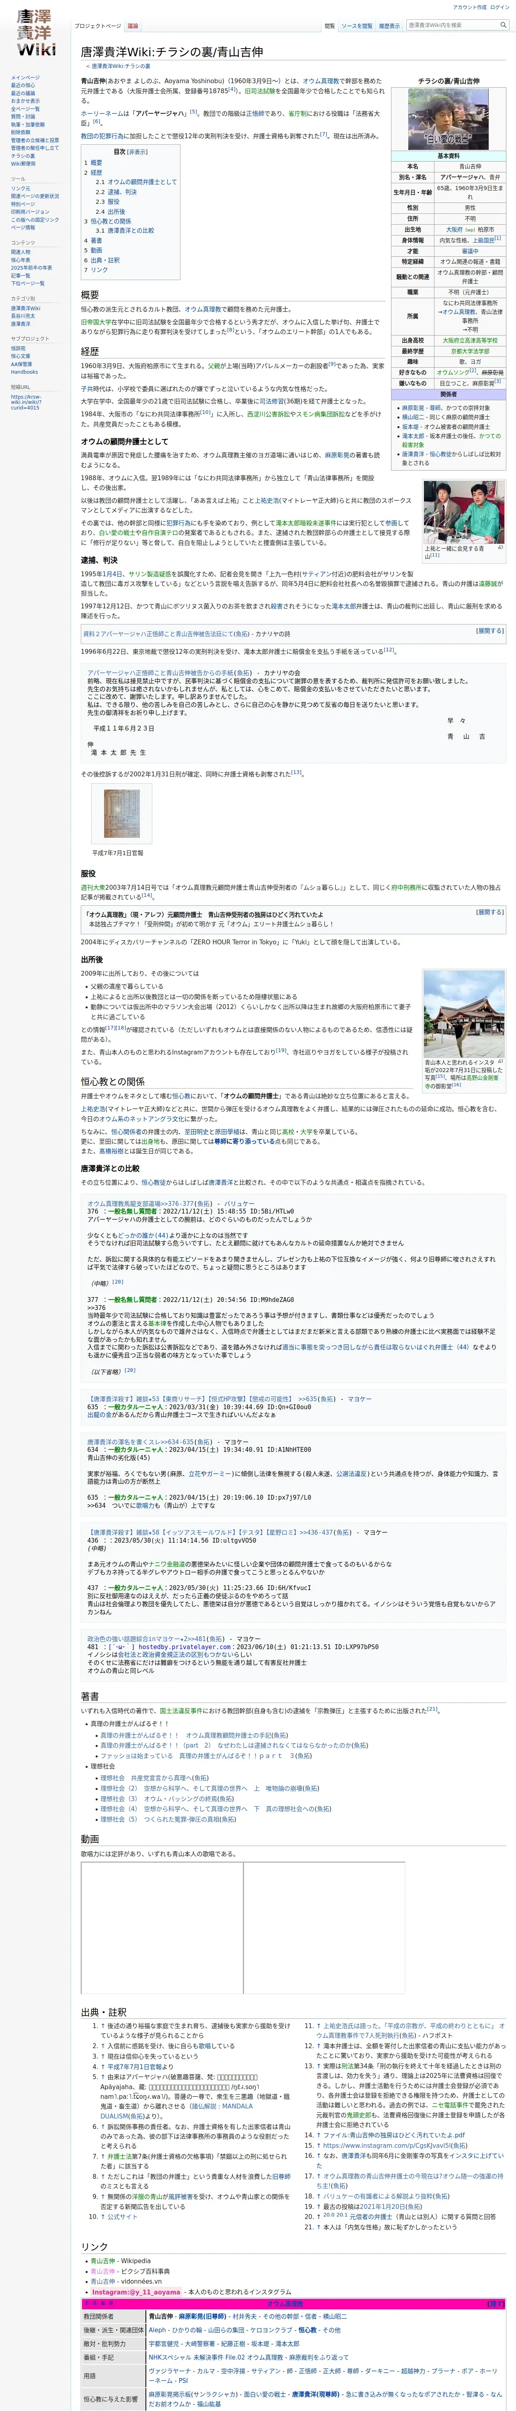Viewport: 516px width, 2411px height.
Task: Open Handbooks in the sidebar
Action: (25, 372)
